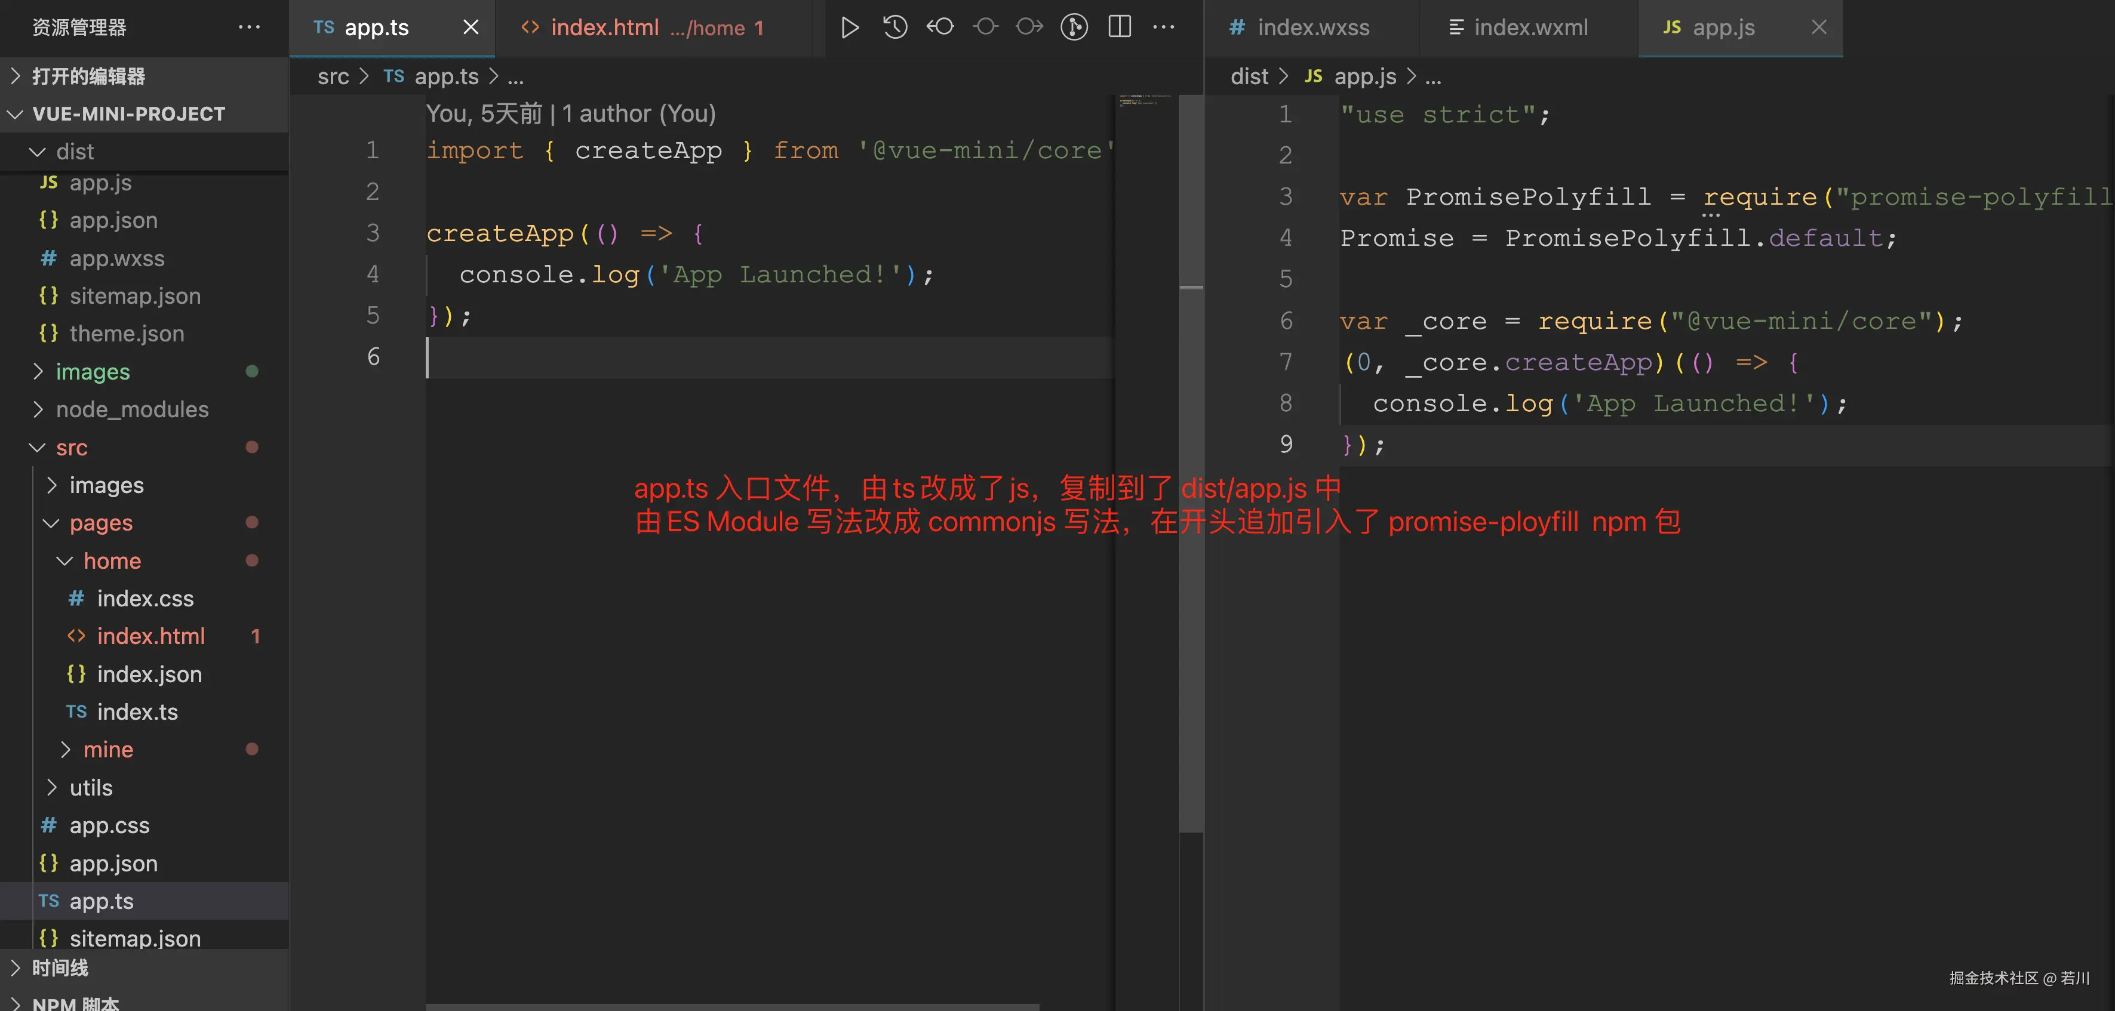2115x1011 pixels.
Task: Open the timeline/local history view
Action: [895, 26]
